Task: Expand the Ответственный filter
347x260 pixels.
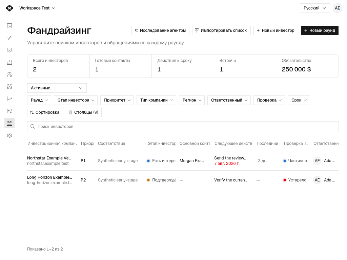Action: tap(229, 100)
